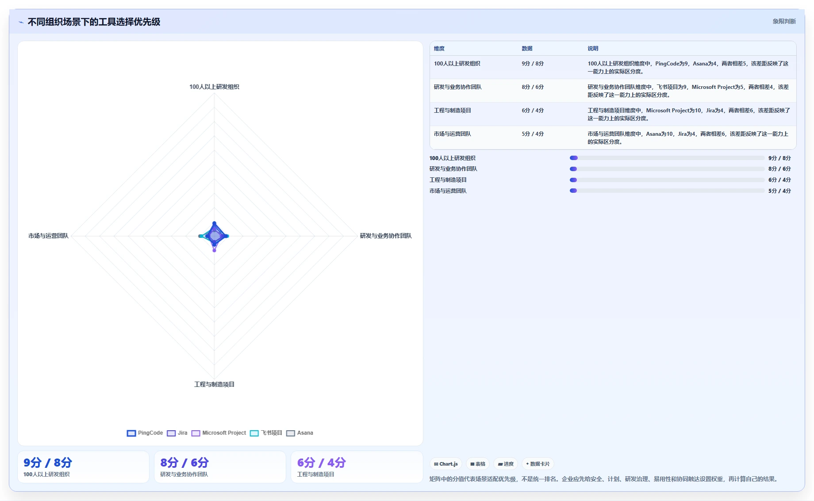Click the 进度 tag
Viewport: 814px width, 501px height.
(x=506, y=464)
